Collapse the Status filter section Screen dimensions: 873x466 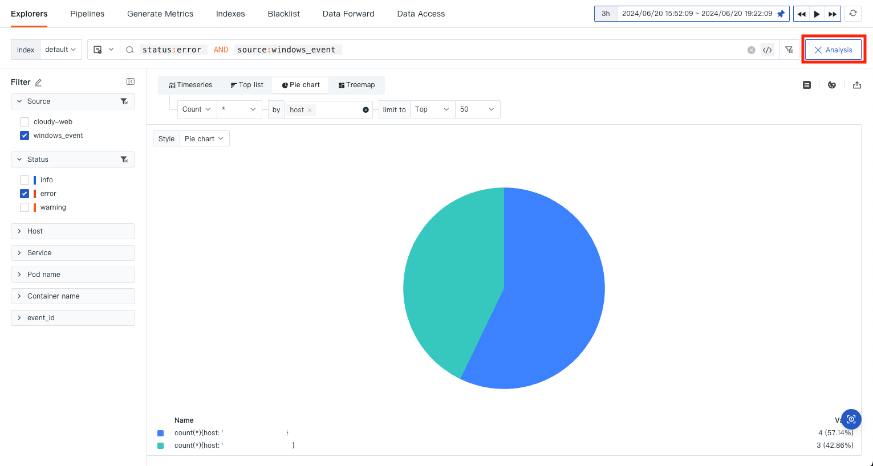(19, 160)
